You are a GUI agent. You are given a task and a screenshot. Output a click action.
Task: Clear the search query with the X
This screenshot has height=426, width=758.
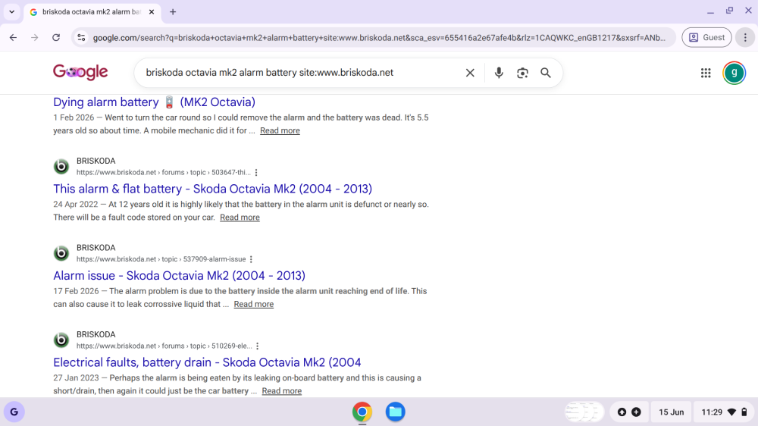click(470, 73)
